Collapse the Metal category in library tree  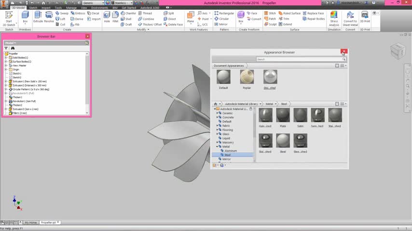click(x=217, y=147)
